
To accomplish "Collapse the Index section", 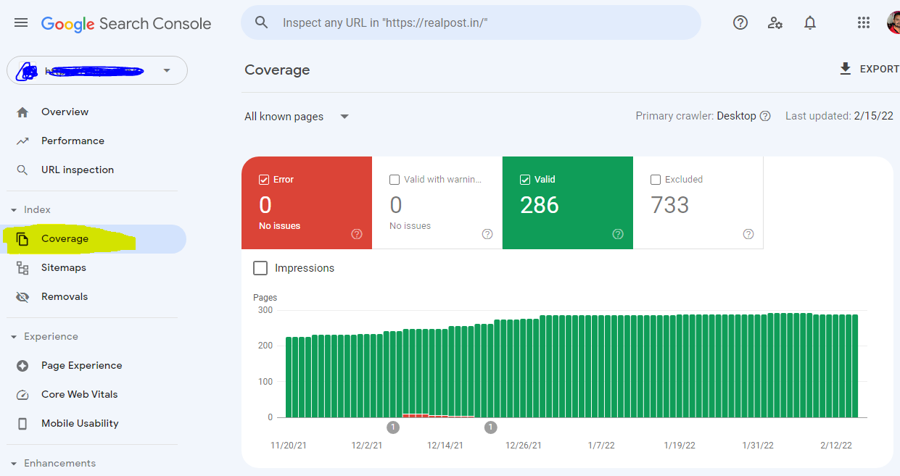I will tap(14, 210).
